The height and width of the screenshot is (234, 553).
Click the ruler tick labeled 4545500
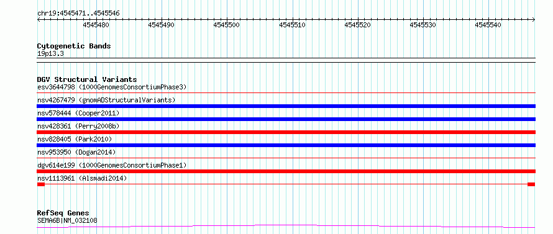[226, 25]
